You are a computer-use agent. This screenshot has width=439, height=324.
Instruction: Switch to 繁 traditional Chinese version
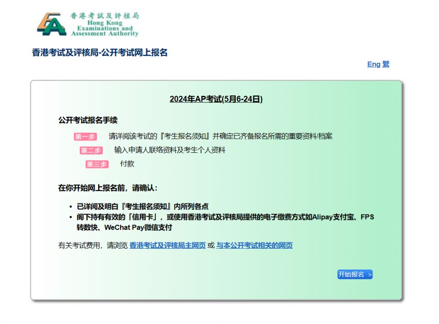click(387, 64)
